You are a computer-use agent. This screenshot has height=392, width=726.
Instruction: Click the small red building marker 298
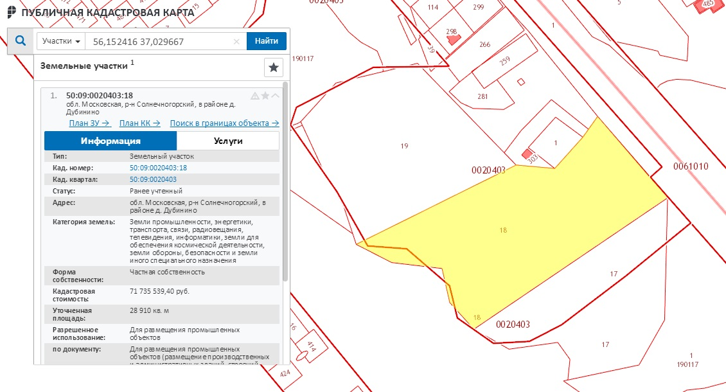click(454, 39)
